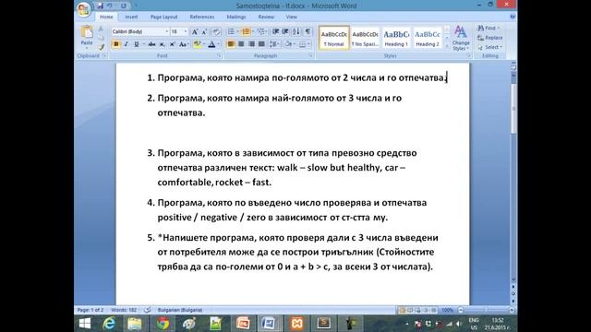The image size is (591, 332).
Task: Apply superscript formatting
Action: pyautogui.click(x=173, y=44)
